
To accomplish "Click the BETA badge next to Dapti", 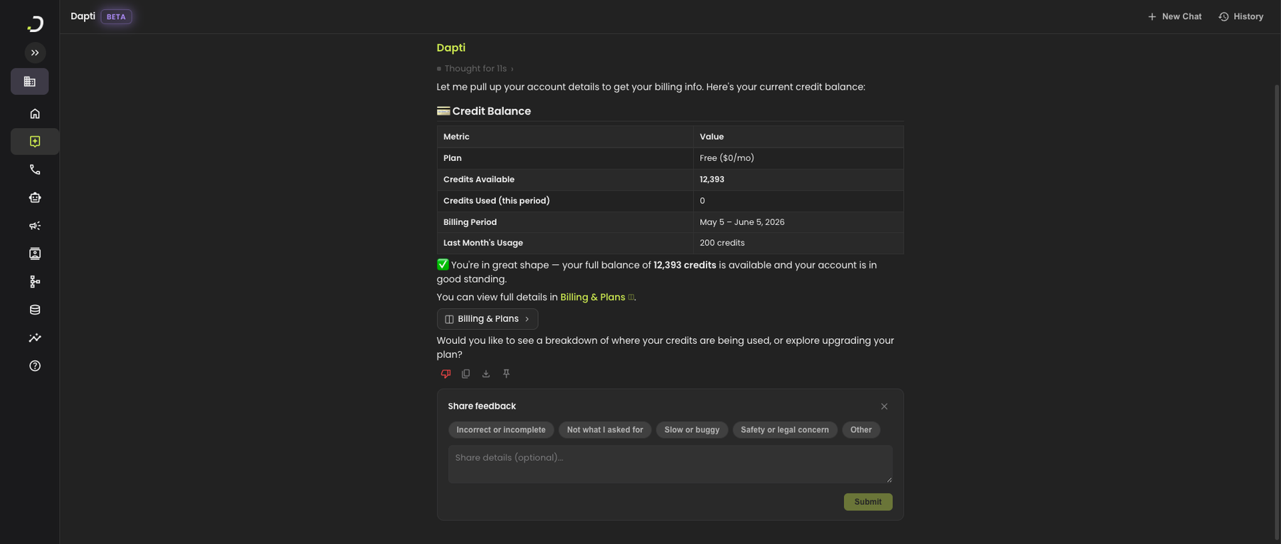I will click(116, 16).
